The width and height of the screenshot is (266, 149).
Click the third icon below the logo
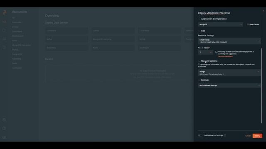coord(4,39)
